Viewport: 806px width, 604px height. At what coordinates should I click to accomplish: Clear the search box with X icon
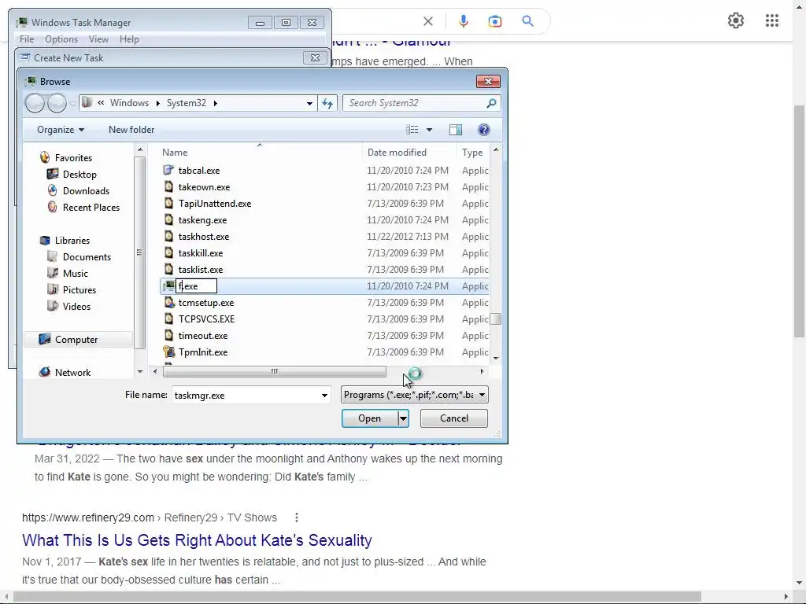428,21
